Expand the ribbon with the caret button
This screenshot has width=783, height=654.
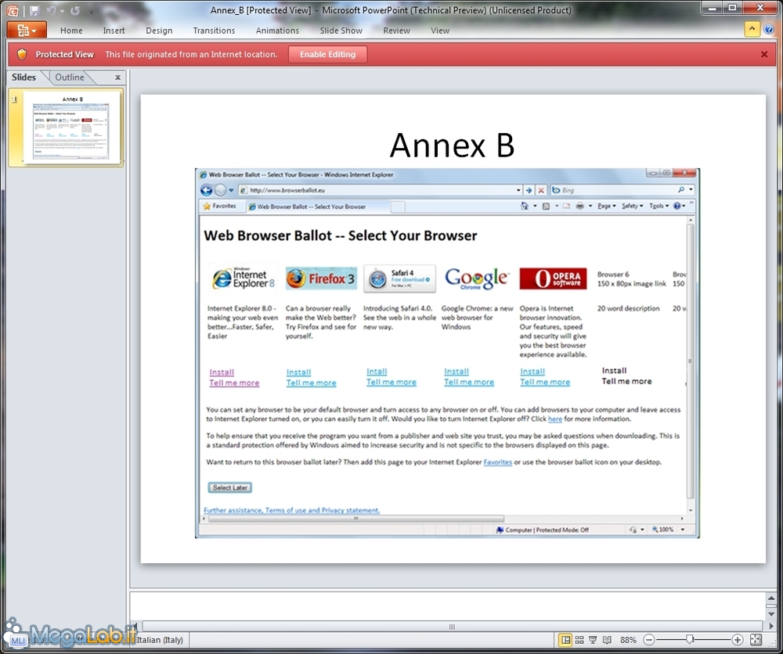click(x=752, y=30)
